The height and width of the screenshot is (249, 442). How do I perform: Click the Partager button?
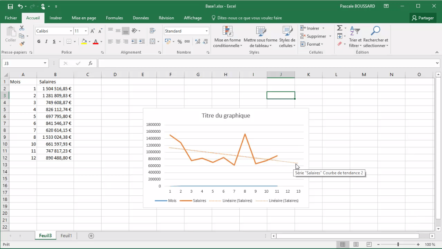pyautogui.click(x=423, y=18)
